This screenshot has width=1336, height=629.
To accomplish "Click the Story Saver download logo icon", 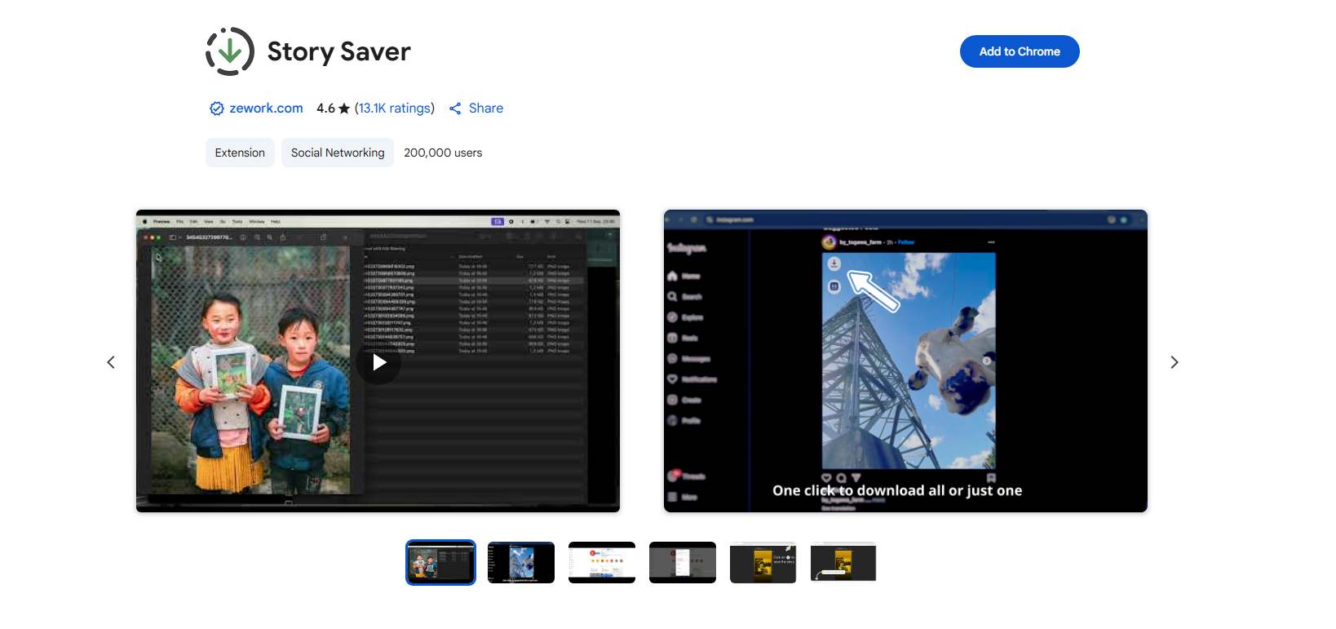I will [x=230, y=51].
